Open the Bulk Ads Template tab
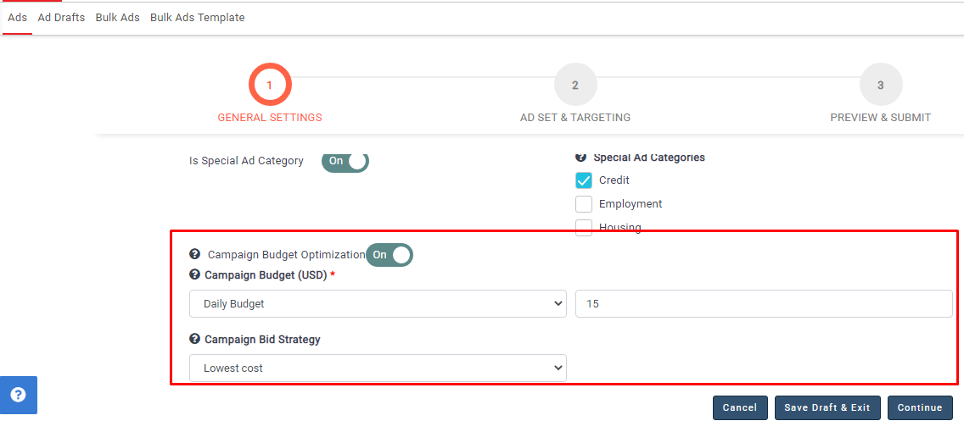964x432 pixels. [197, 18]
